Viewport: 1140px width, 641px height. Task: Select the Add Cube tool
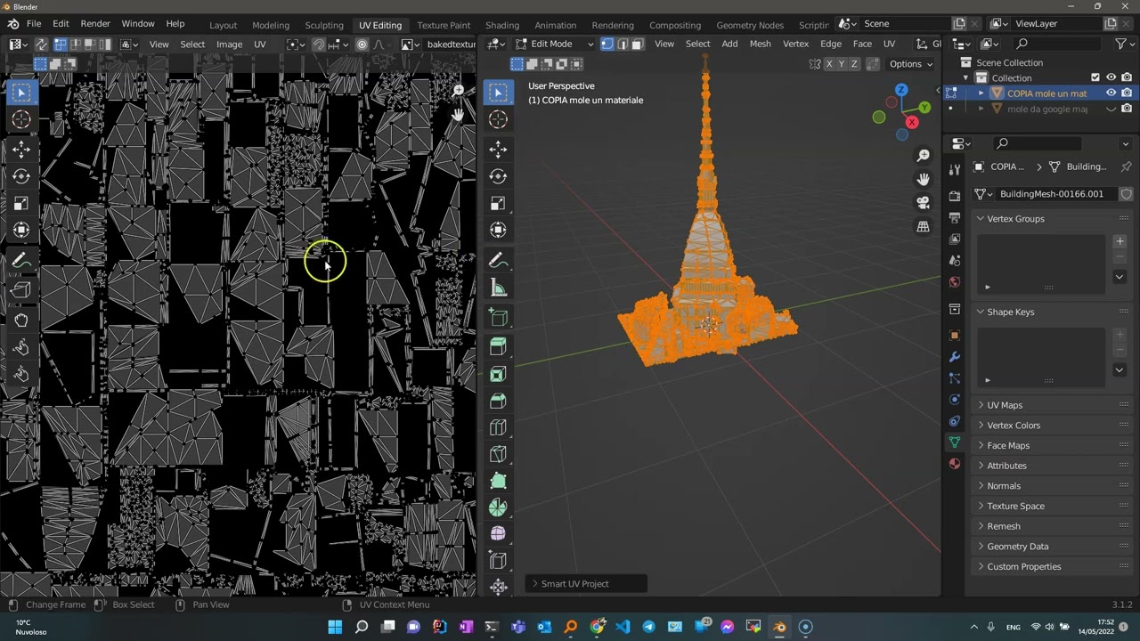pos(498,318)
